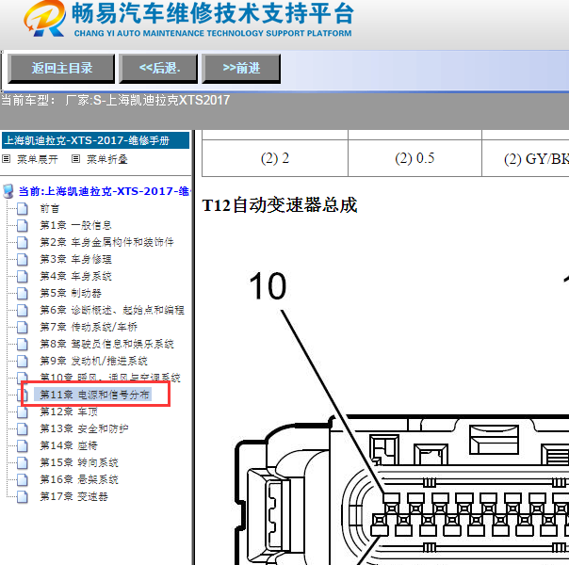Open 第5章 制动器
Screen dimensions: 569x565
pyautogui.click(x=71, y=293)
